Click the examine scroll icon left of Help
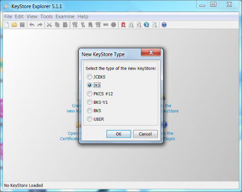This screenshot has width=242, height=192. pos(154,25)
